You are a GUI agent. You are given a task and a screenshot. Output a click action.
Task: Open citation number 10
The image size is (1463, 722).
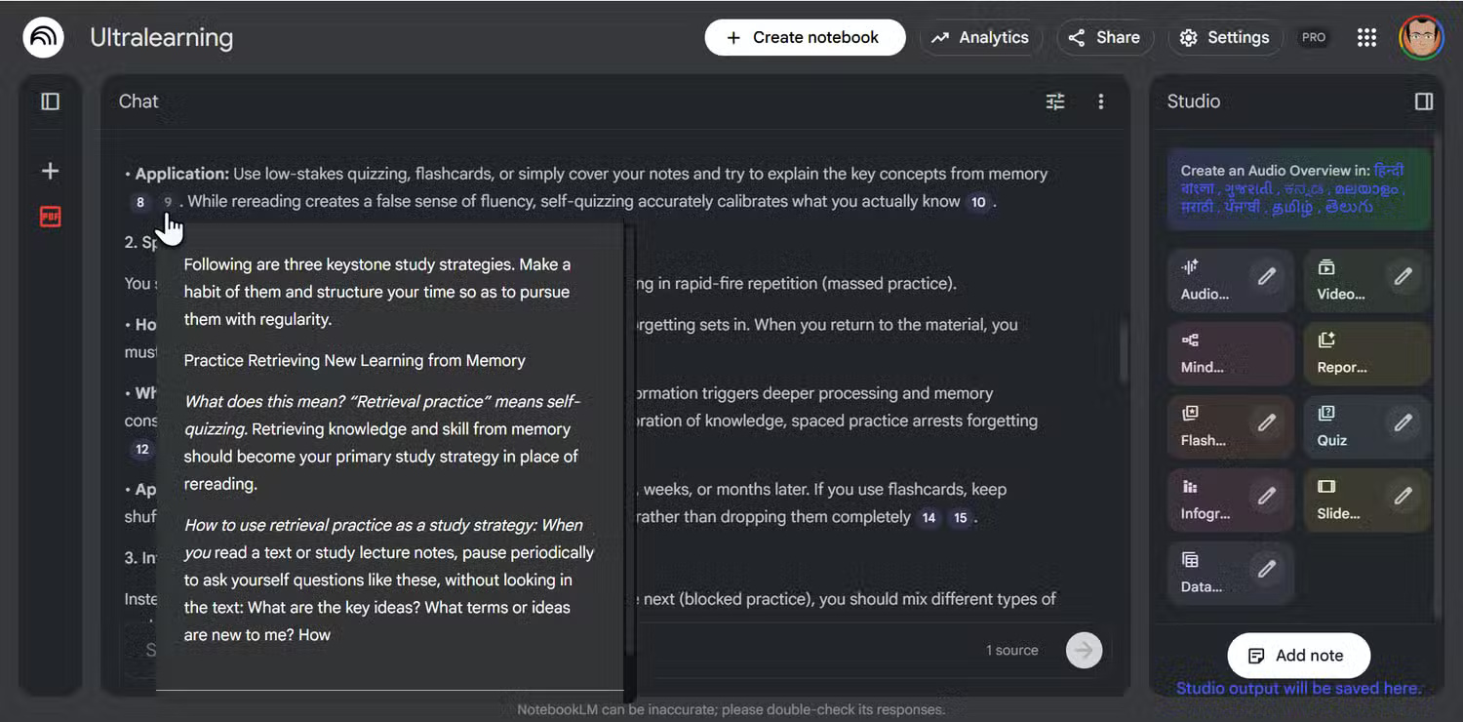978,203
